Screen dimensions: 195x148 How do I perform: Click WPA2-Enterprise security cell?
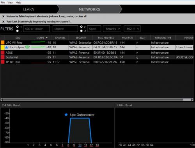click(80, 42)
